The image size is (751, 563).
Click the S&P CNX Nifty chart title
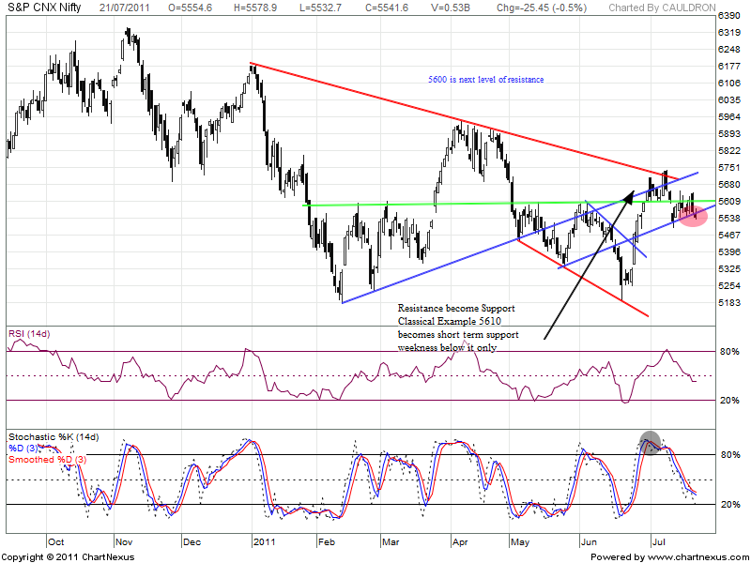pyautogui.click(x=45, y=7)
